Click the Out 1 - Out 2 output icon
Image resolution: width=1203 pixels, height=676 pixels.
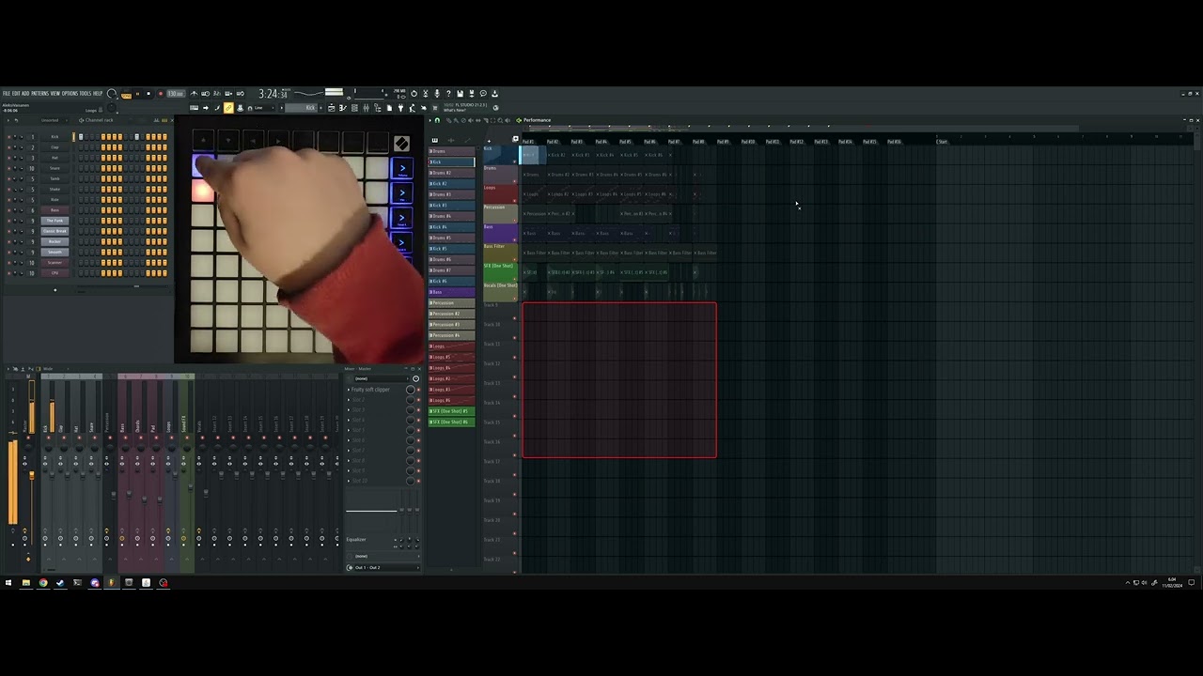point(350,567)
